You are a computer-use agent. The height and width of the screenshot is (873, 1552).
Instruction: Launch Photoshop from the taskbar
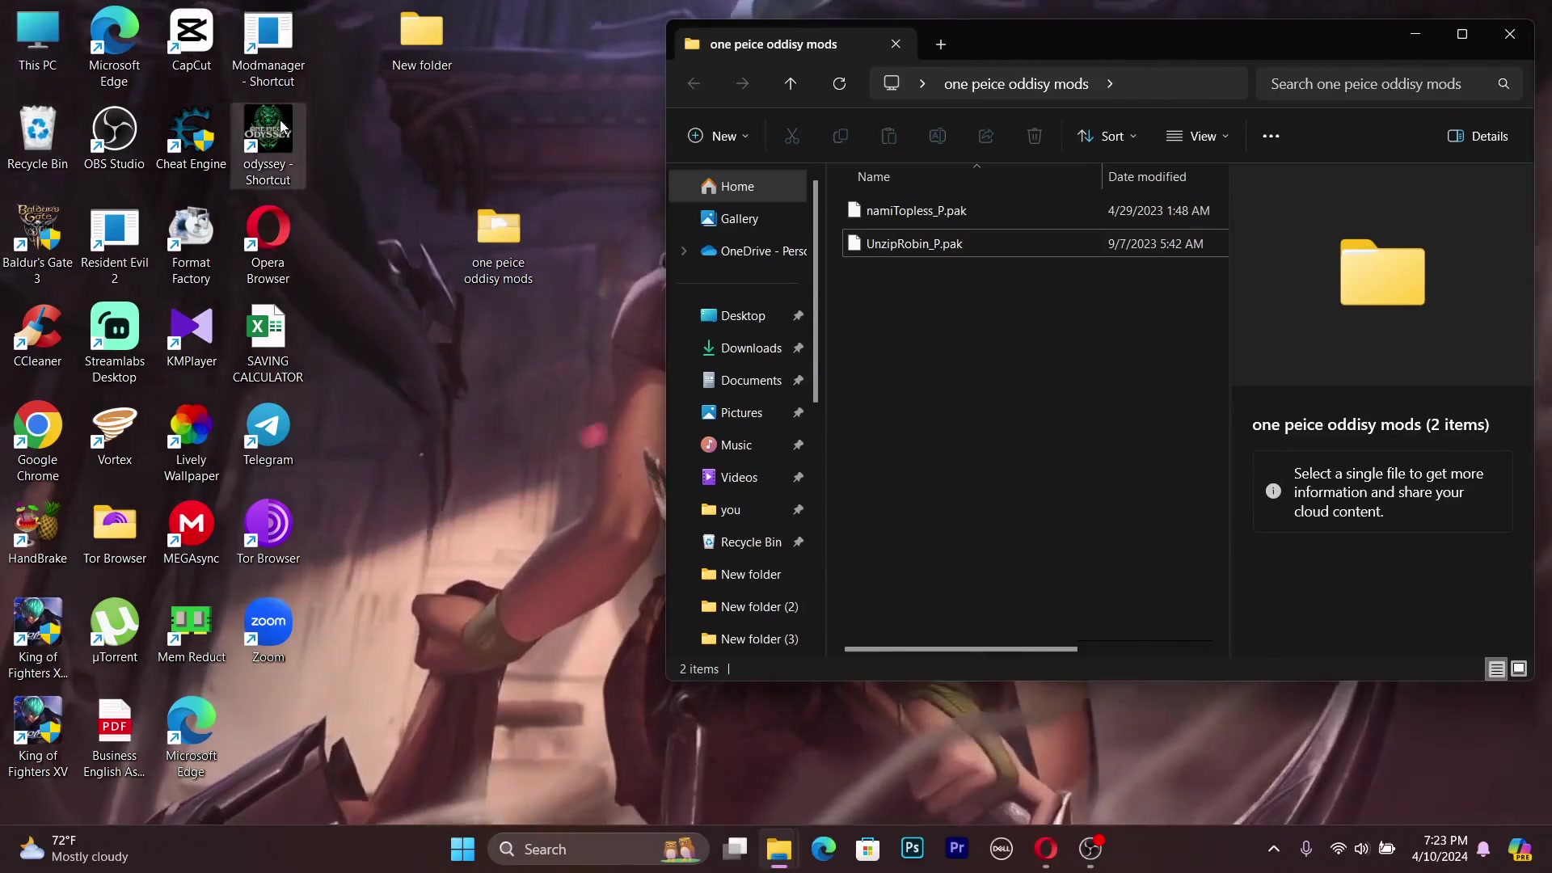[912, 849]
